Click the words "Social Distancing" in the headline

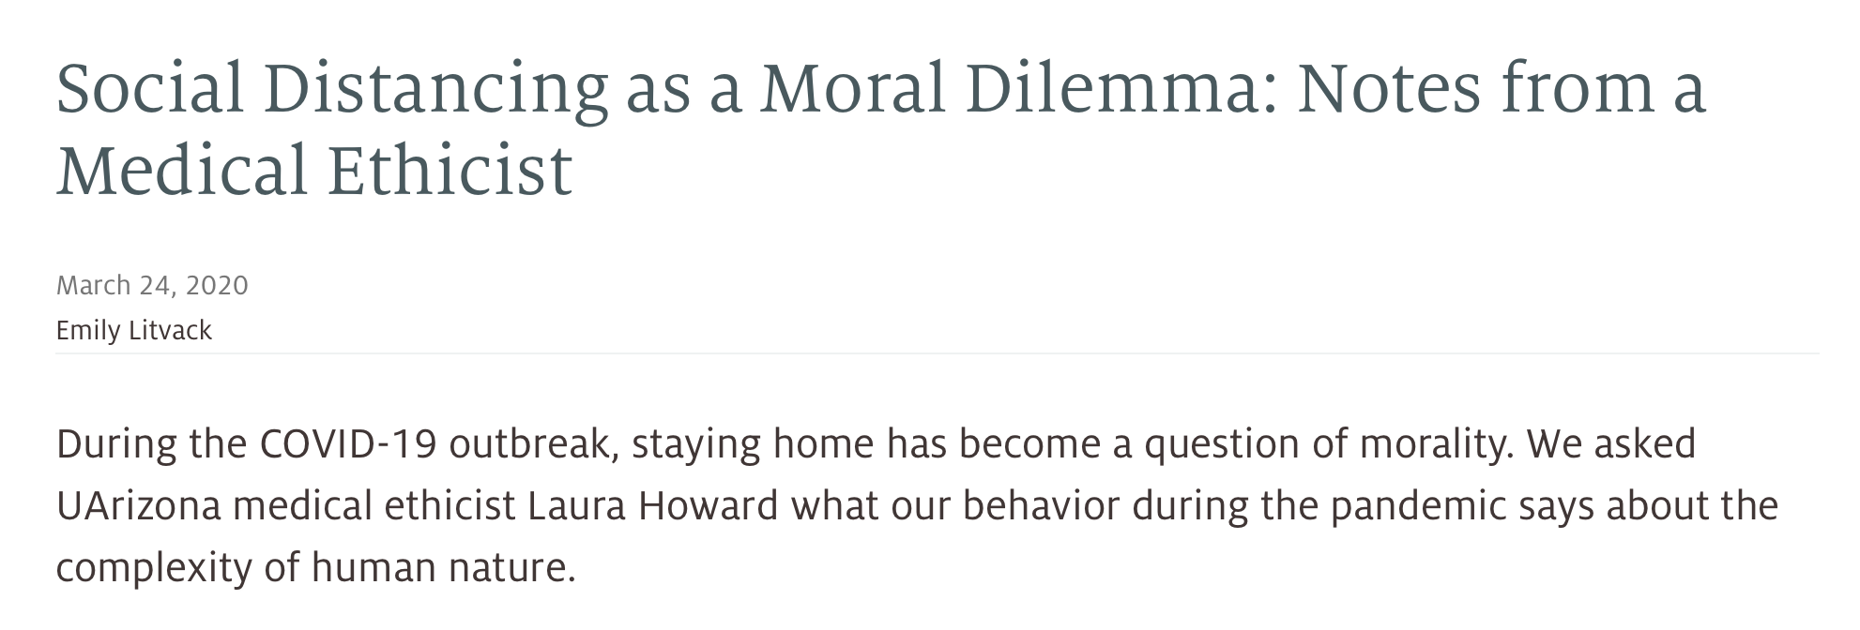click(x=332, y=88)
